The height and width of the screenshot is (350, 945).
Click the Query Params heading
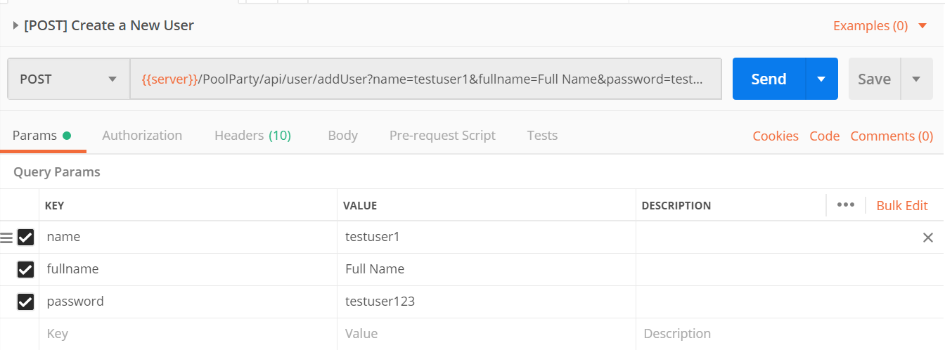(57, 171)
